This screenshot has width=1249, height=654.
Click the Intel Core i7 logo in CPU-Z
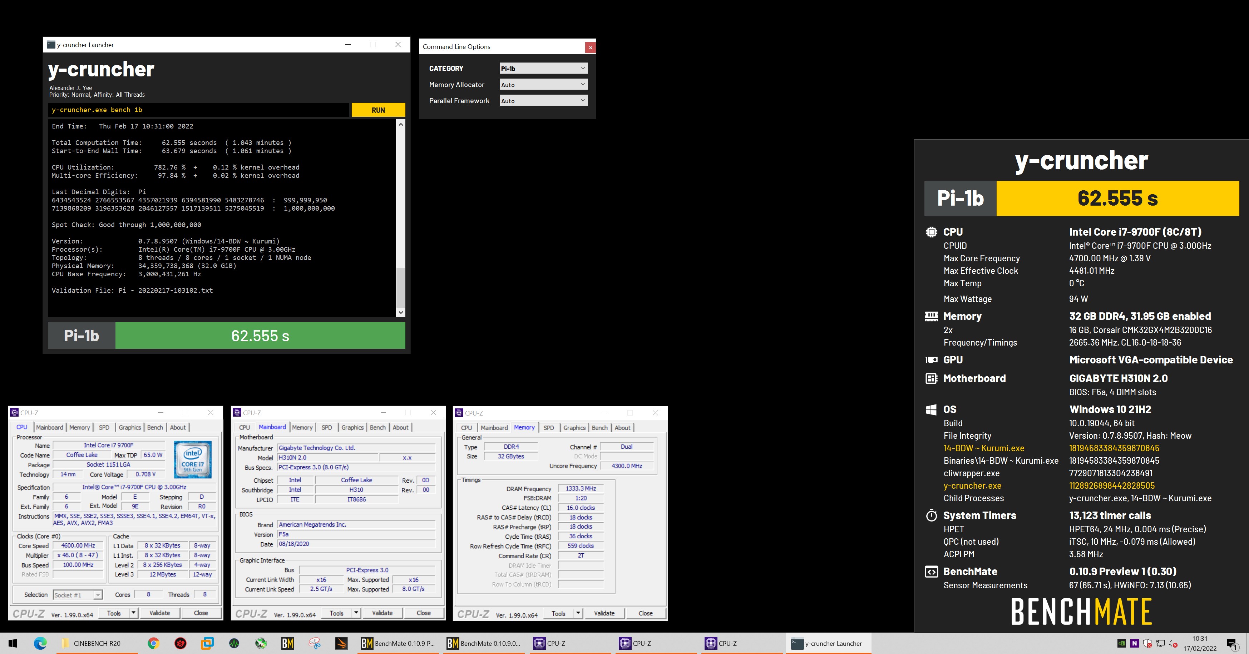[193, 459]
